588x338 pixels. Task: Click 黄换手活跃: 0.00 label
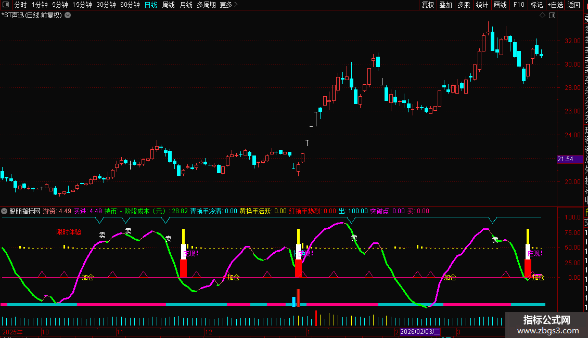coord(263,211)
